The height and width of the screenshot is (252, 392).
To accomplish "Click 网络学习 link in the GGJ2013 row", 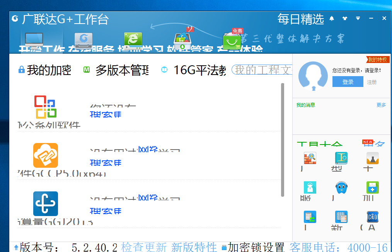I will (148, 197).
